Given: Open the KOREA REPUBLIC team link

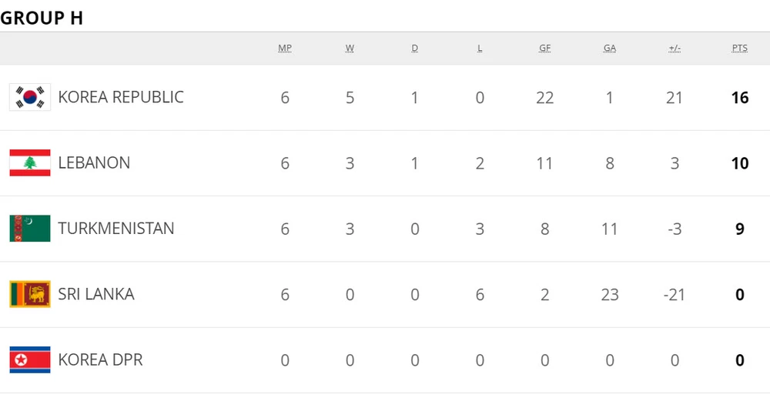Looking at the screenshot, I should pos(121,97).
